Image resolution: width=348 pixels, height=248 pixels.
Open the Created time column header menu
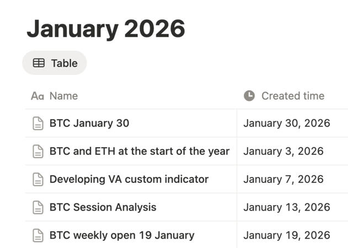click(x=292, y=96)
